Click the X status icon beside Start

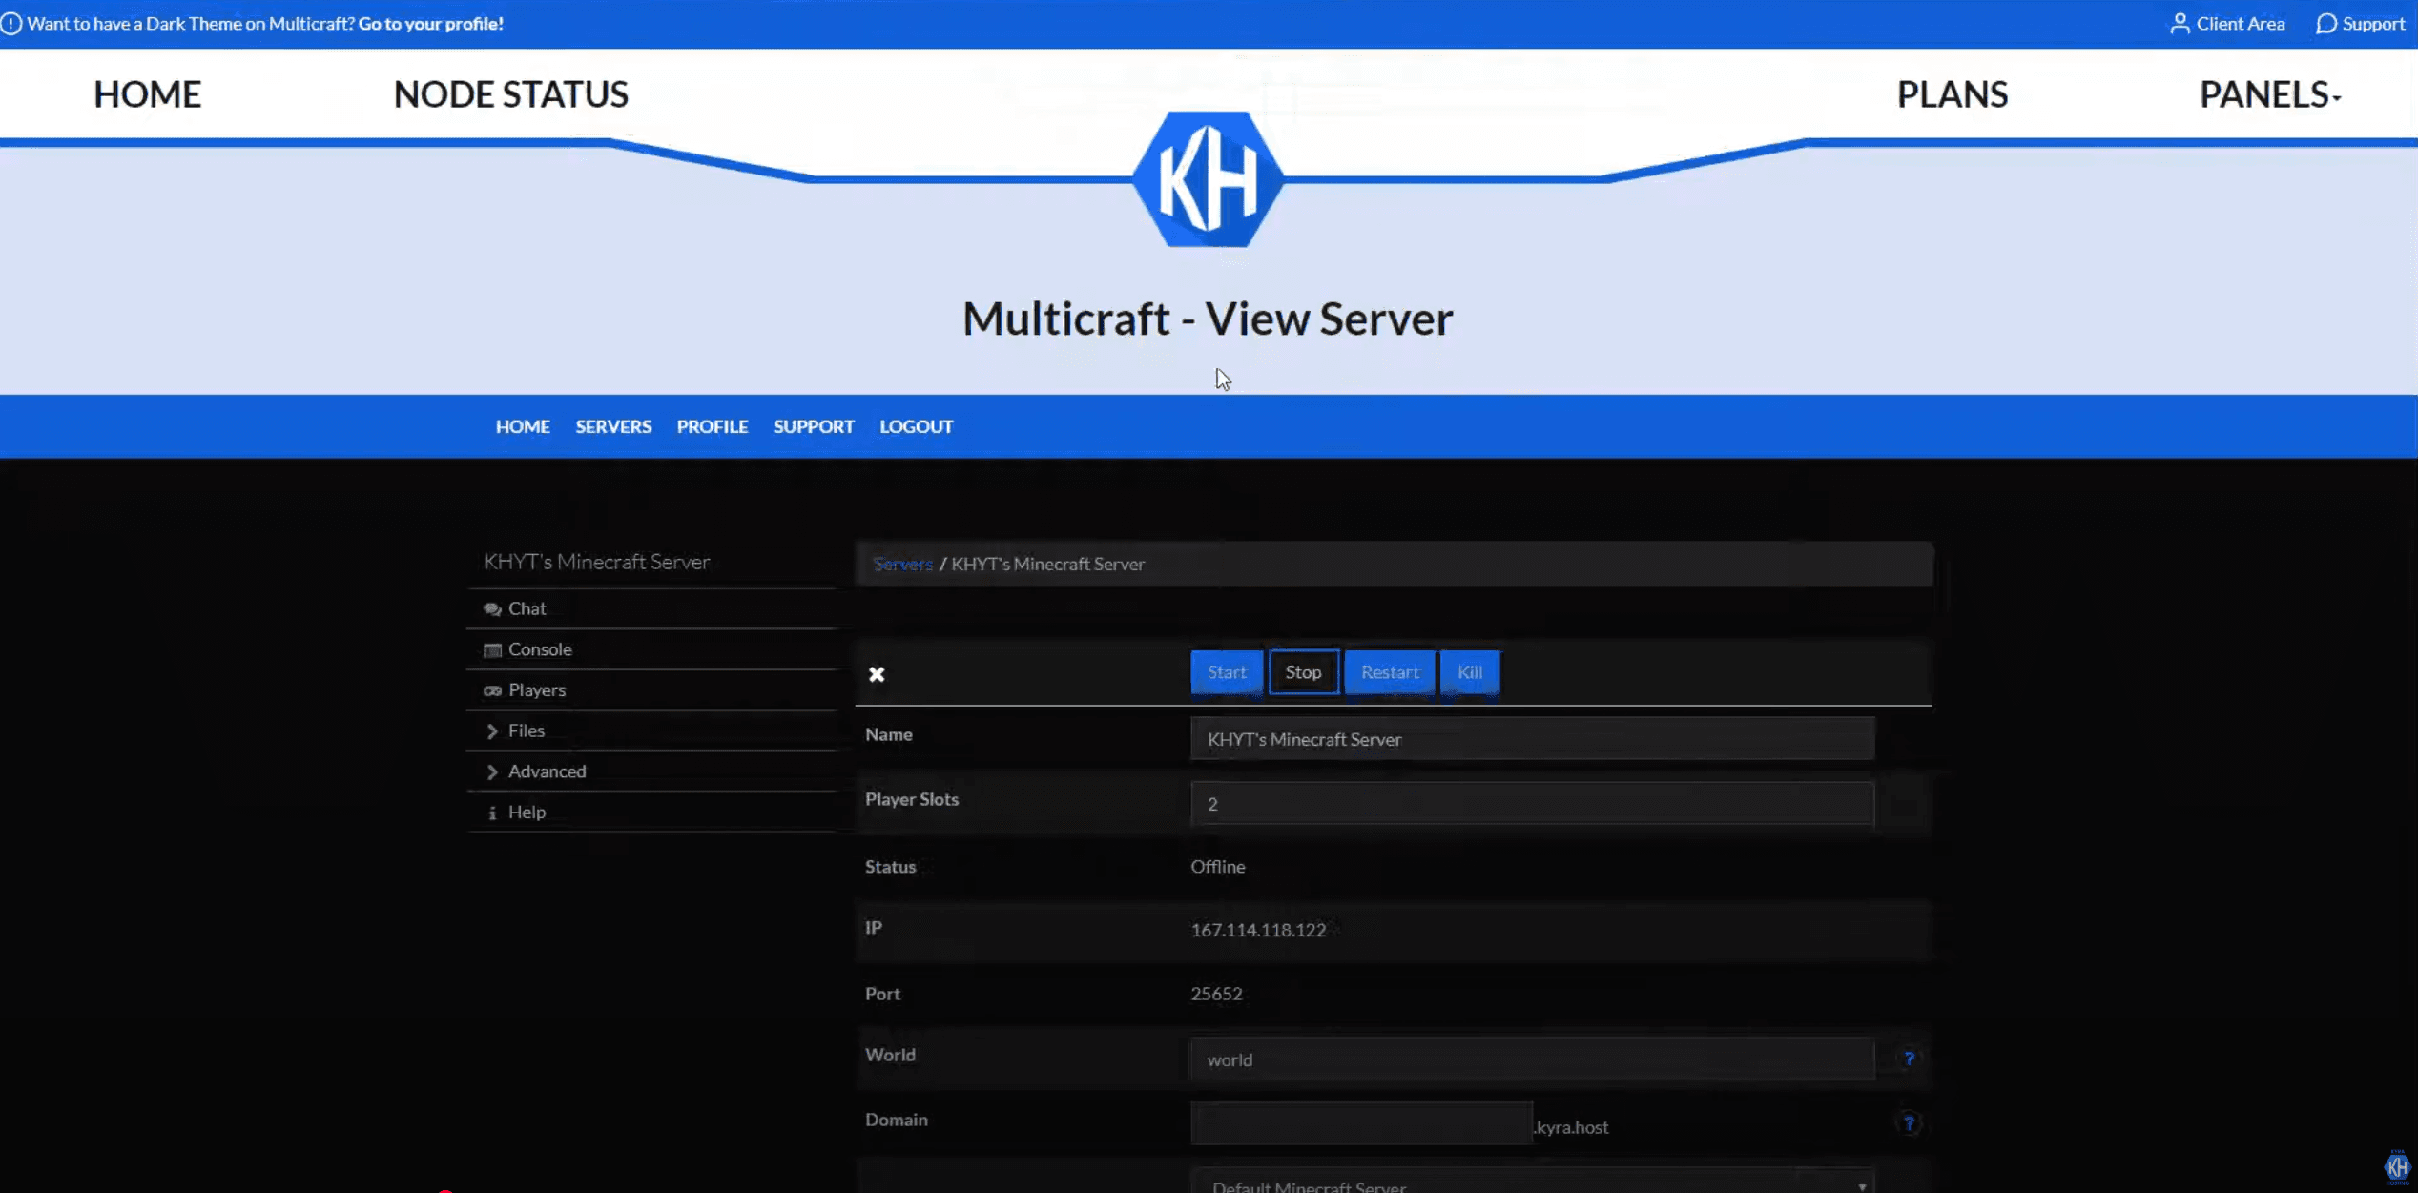point(877,674)
